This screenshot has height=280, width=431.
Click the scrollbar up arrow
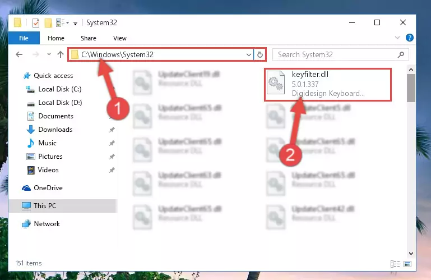pos(411,70)
